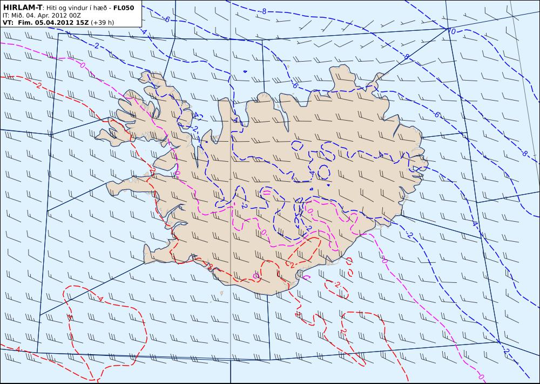Click the red 4 label on the southwest closed contour
Image resolution: width=540 pixels, height=384 pixels.
pyautogui.click(x=100, y=299)
